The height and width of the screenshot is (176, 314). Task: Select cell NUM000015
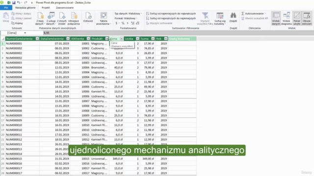coord(22,158)
